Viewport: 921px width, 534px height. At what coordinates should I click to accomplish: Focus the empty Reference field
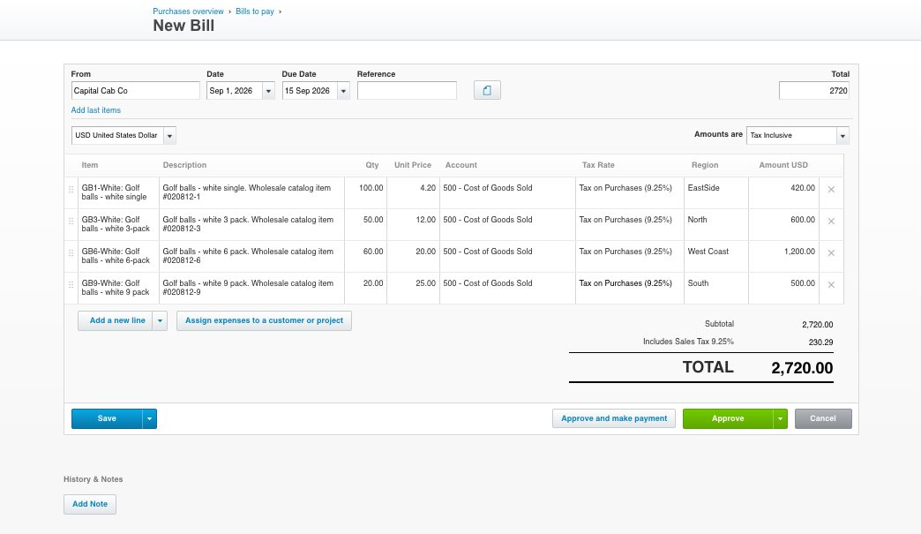tap(407, 90)
